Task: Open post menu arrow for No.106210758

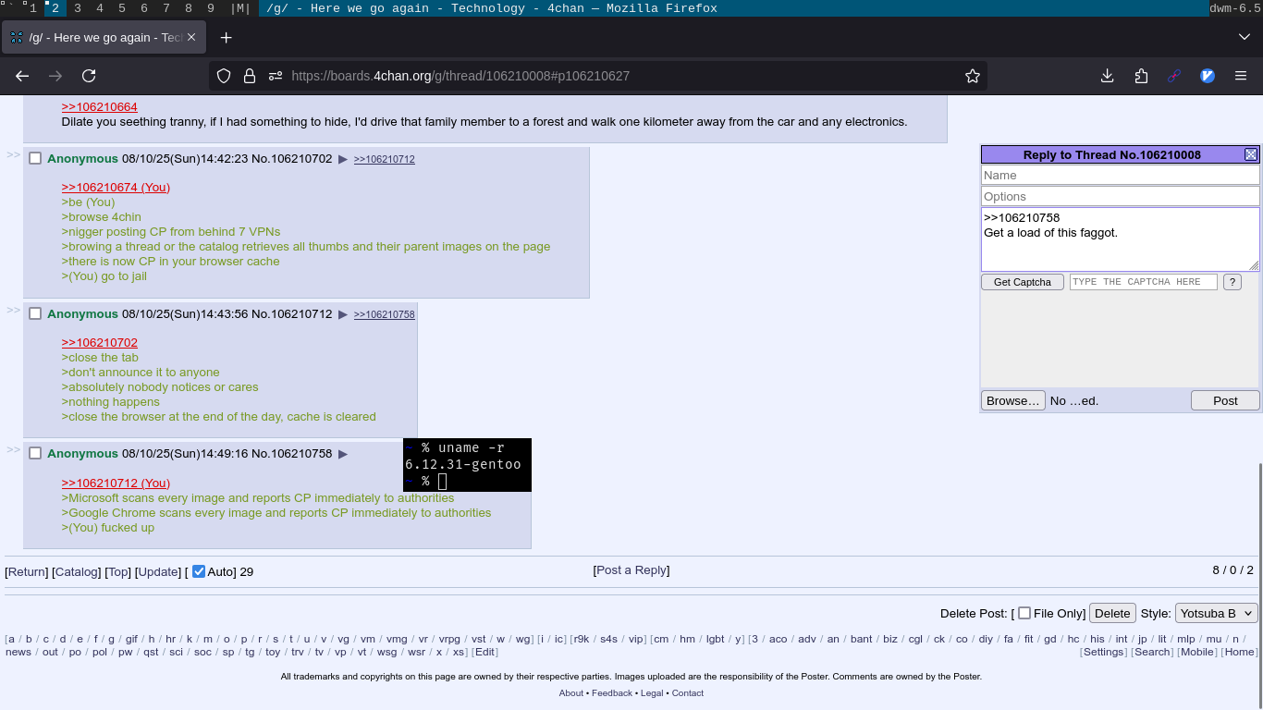Action: [x=343, y=454]
